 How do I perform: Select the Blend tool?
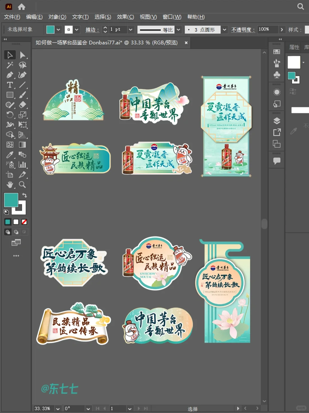[22, 155]
